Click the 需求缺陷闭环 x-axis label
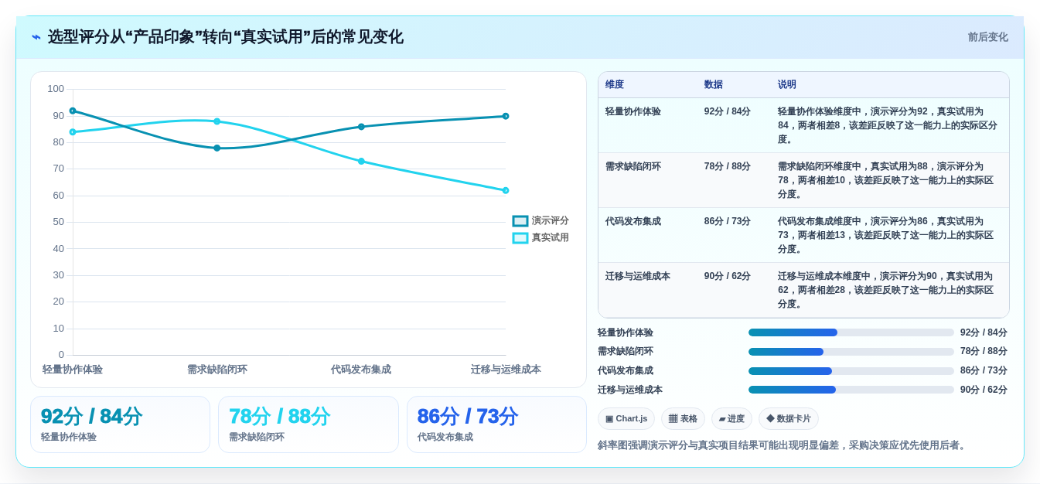The height and width of the screenshot is (484, 1040). pos(217,370)
